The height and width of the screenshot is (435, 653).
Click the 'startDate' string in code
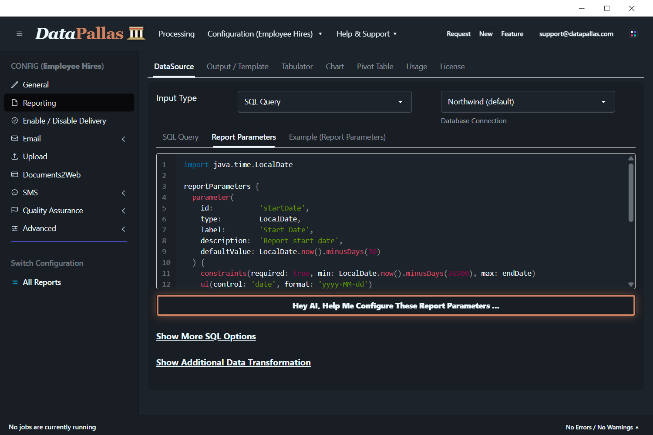pos(282,208)
